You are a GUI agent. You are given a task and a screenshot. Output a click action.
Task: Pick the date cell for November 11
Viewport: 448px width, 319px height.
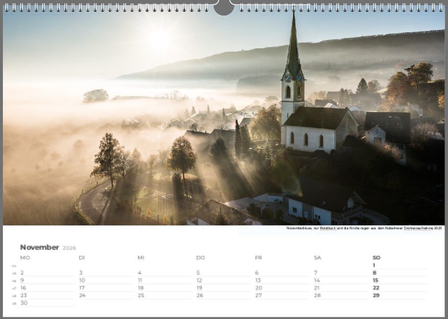pos(141,280)
